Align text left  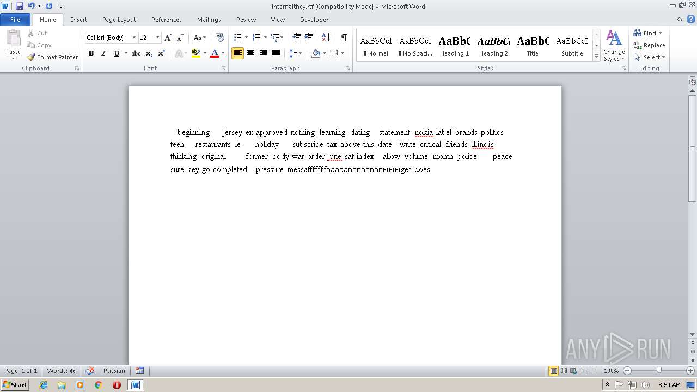tap(237, 53)
